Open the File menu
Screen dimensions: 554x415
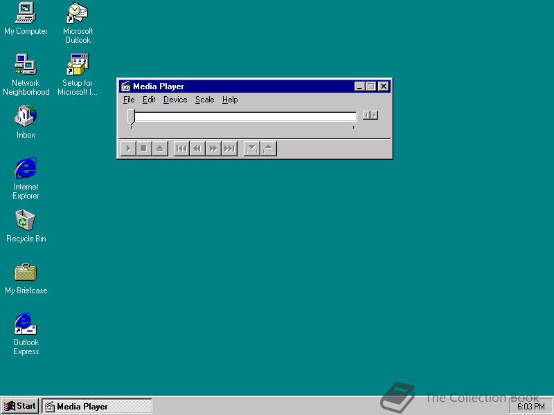129,100
